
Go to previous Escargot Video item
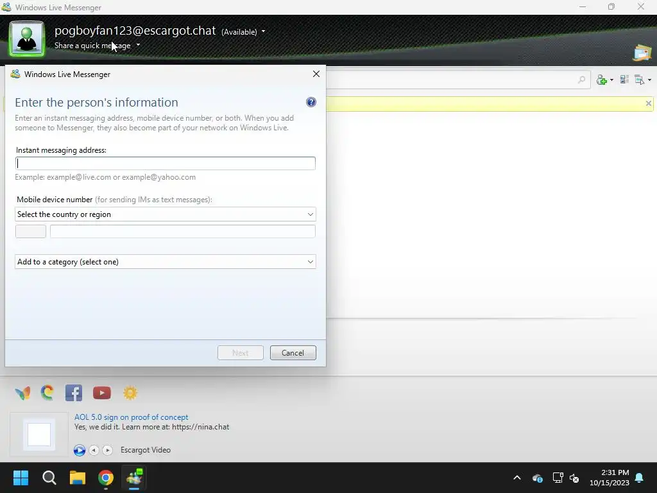[x=94, y=450]
